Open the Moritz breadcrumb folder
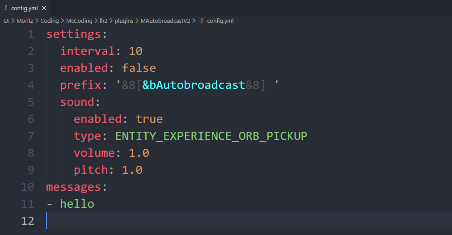Screen dimensions: 452x235 point(25,21)
